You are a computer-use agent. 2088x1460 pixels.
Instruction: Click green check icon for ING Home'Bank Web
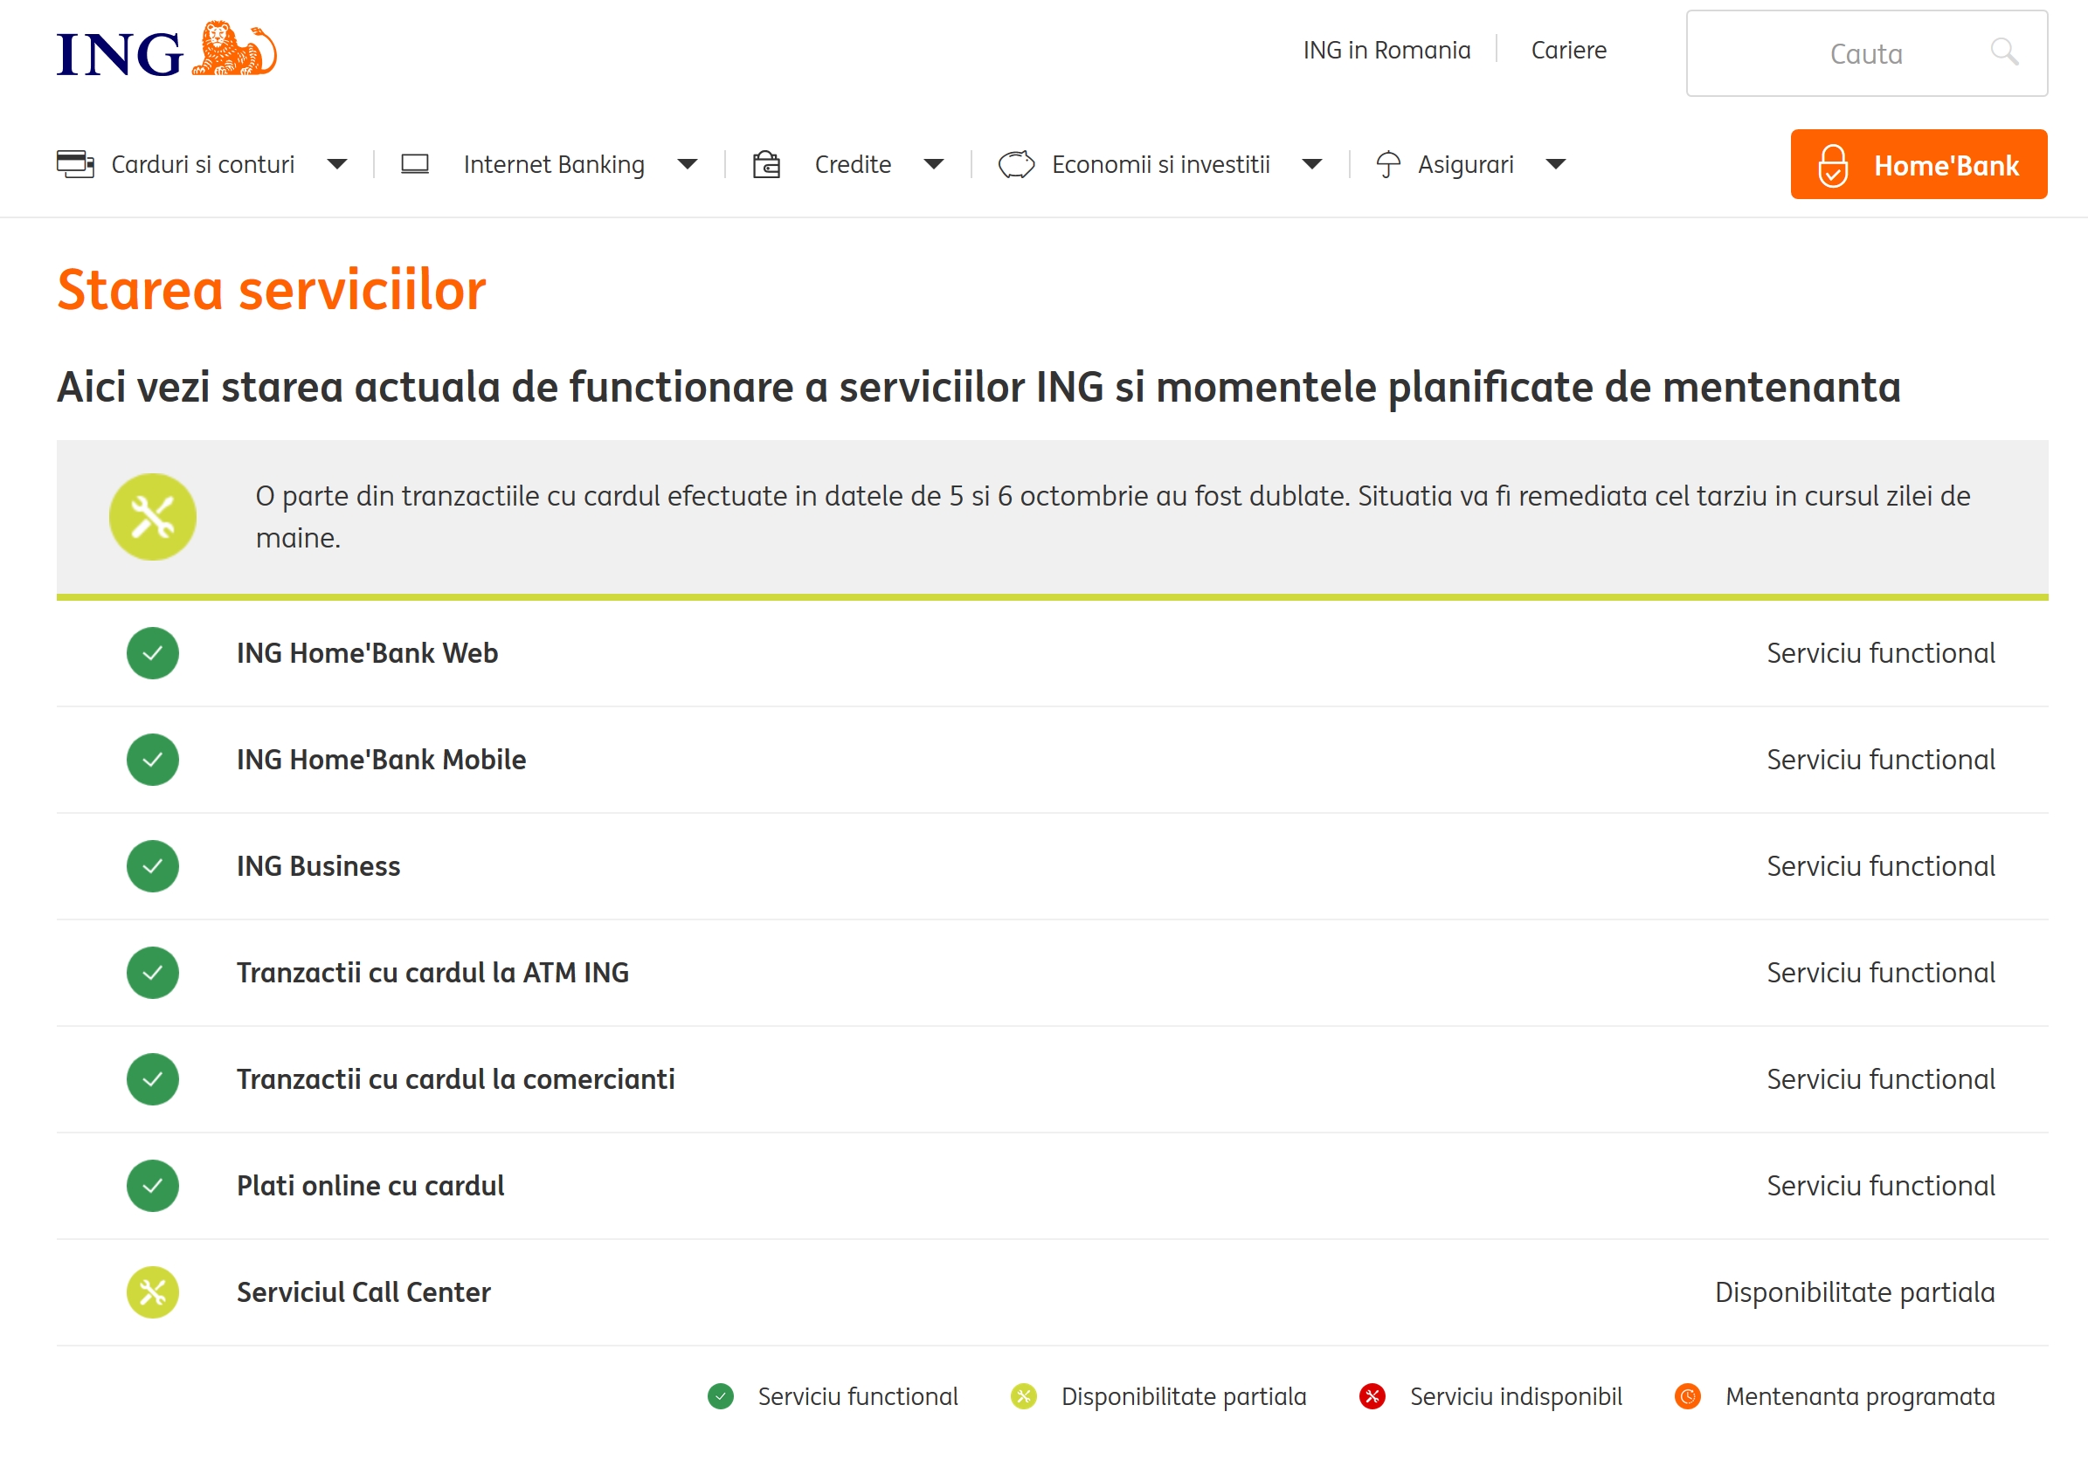[x=153, y=653]
